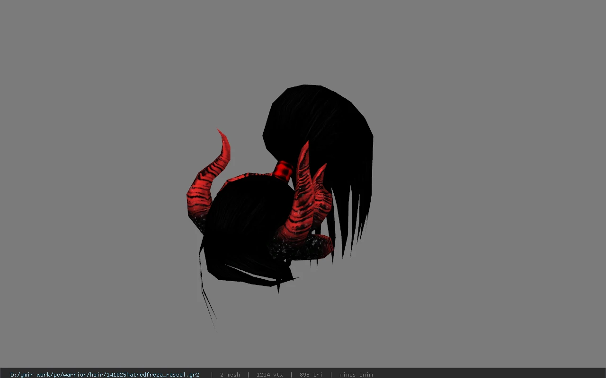Click the "1204 vtx" vertex count
This screenshot has height=378, width=606.
point(269,375)
